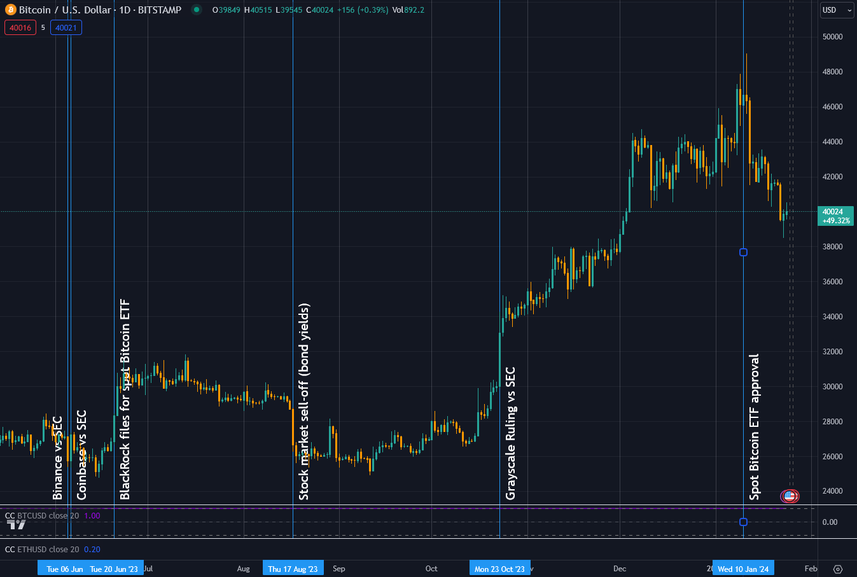This screenshot has width=857, height=577.
Task: Click the purple 1.00 BTCUSD correlation value
Action: [92, 516]
